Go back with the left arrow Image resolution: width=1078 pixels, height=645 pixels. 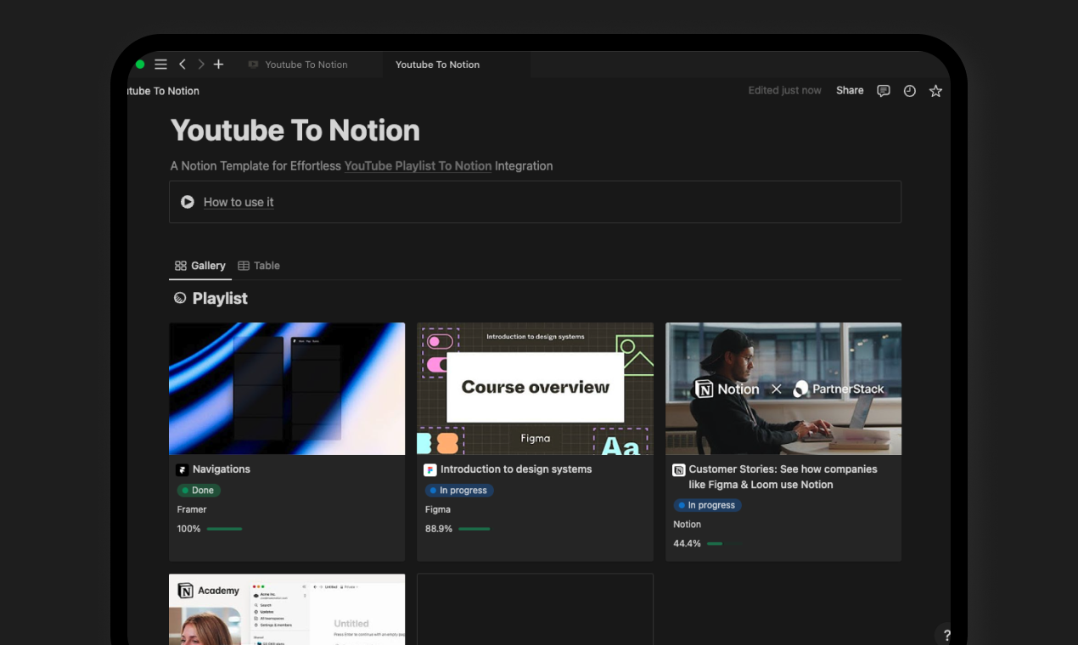pos(182,64)
